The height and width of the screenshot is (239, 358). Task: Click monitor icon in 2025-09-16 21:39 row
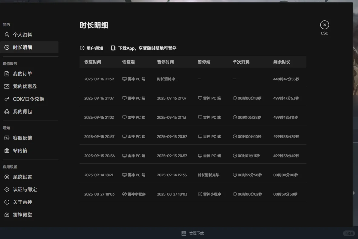(125, 79)
